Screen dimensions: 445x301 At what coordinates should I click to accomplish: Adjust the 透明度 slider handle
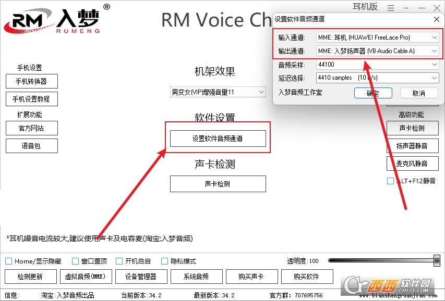437,260
